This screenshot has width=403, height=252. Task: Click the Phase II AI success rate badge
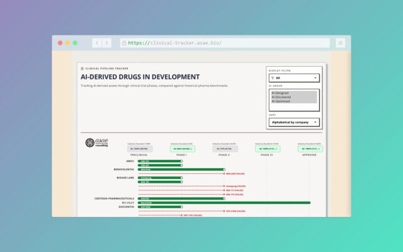pyautogui.click(x=225, y=149)
